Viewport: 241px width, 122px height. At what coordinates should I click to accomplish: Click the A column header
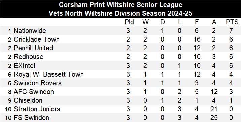pyautogui.click(x=214, y=22)
